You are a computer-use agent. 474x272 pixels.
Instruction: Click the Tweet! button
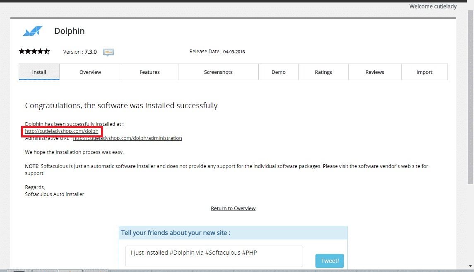tap(330, 261)
